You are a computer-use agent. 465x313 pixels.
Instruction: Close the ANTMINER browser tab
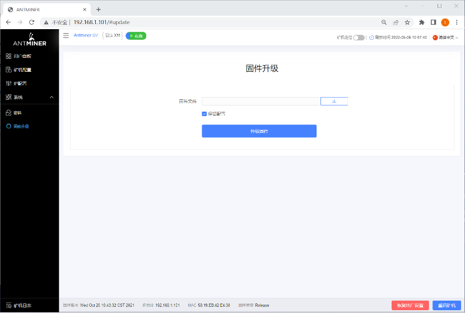85,10
